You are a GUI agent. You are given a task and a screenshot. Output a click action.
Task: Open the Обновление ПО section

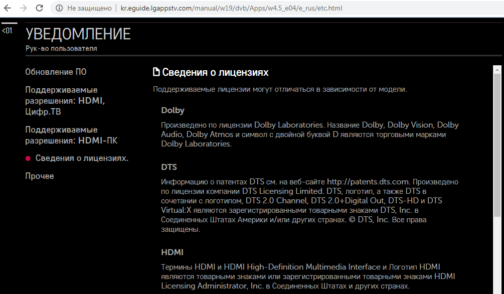[56, 72]
